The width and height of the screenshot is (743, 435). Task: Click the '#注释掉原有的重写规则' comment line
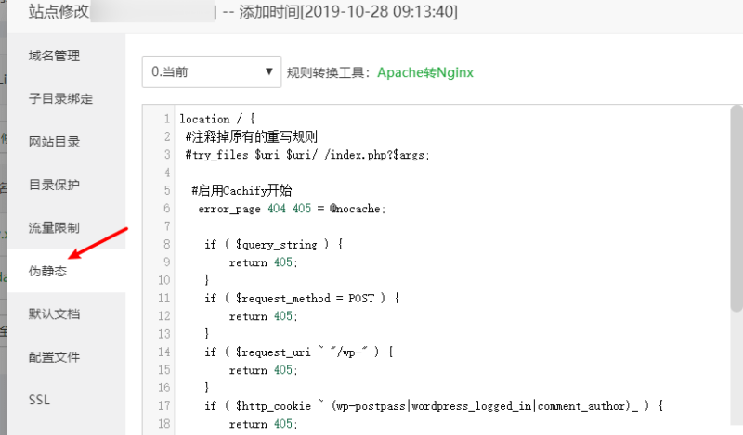(x=251, y=136)
